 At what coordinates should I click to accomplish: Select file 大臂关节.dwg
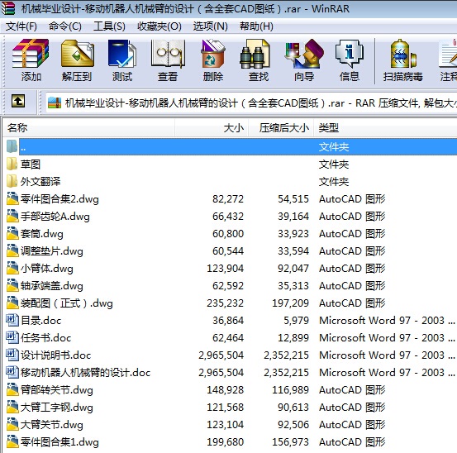tap(52, 425)
